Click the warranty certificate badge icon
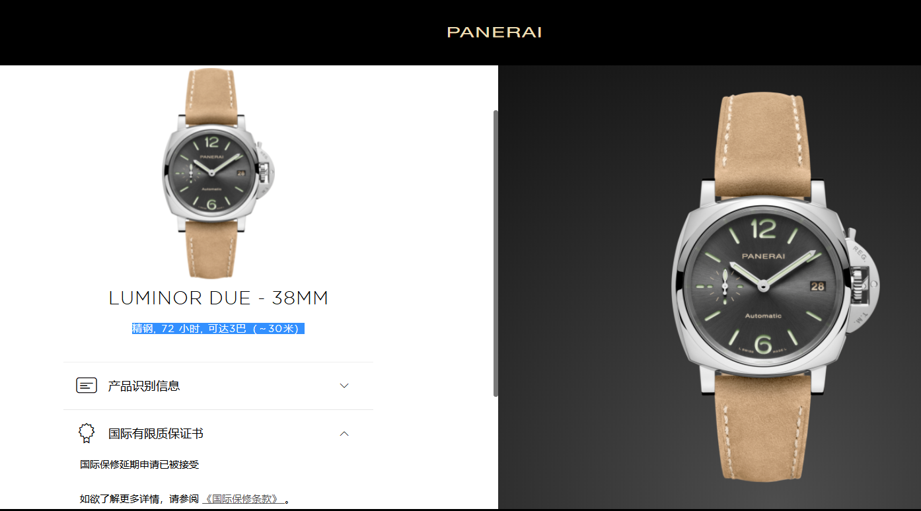921x511 pixels. 87,433
